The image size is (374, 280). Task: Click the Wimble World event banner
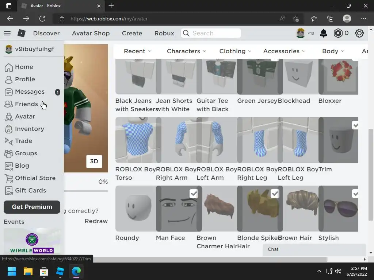pyautogui.click(x=32, y=241)
